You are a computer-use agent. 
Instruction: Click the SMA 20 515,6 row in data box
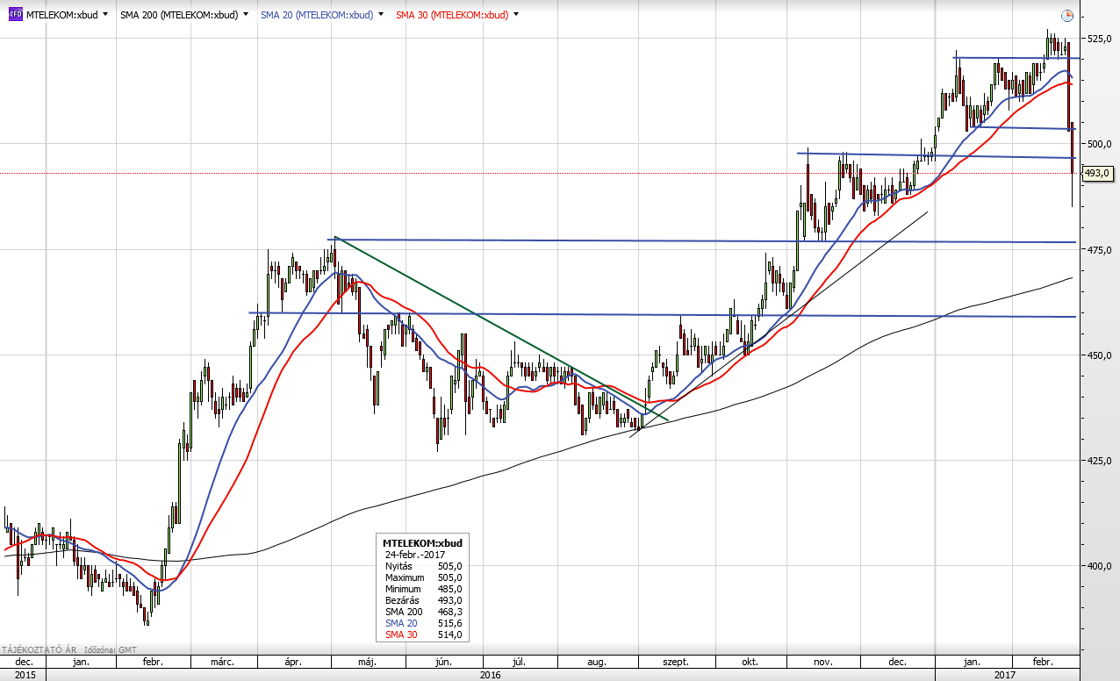[x=423, y=623]
